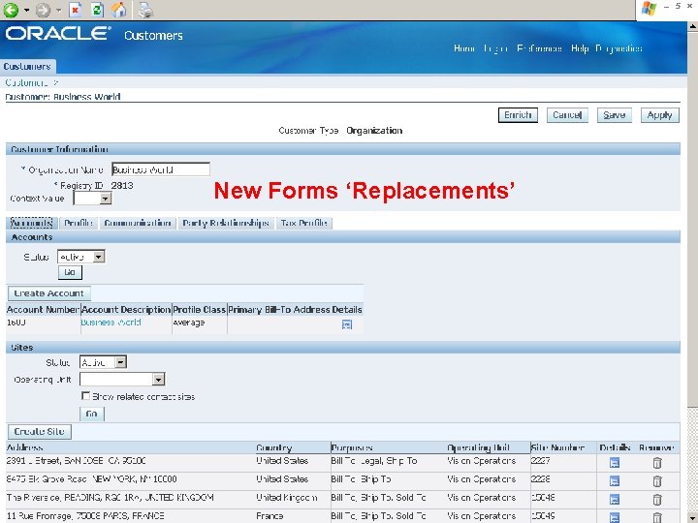This screenshot has height=523, width=698.
Task: Open details icon for site 2227
Action: (x=615, y=463)
